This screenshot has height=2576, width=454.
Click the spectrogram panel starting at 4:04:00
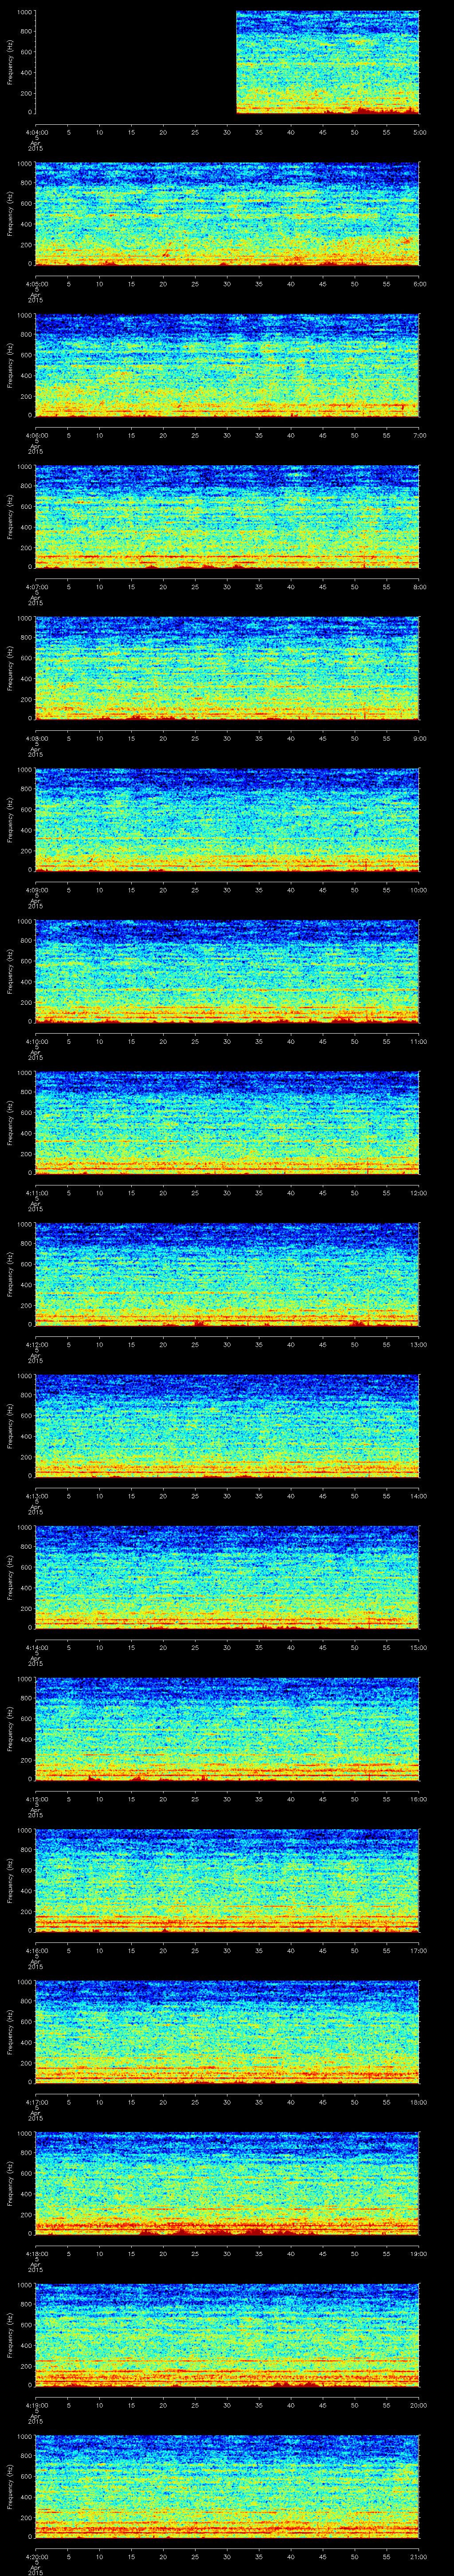[x=227, y=63]
